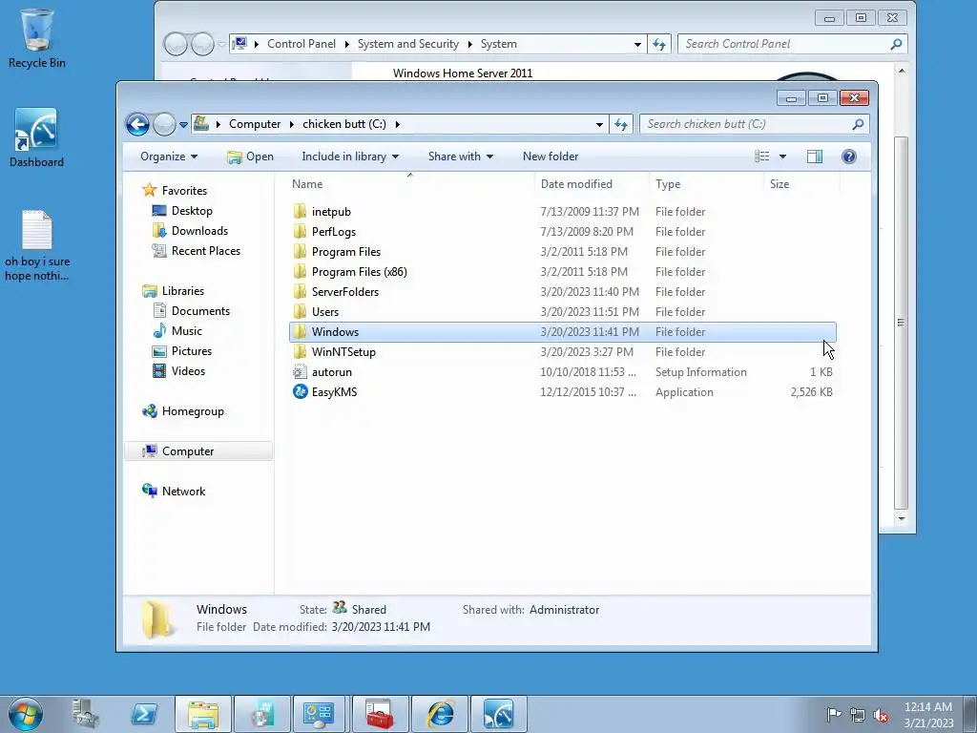
Task: Select the inetpub folder icon
Action: [300, 211]
